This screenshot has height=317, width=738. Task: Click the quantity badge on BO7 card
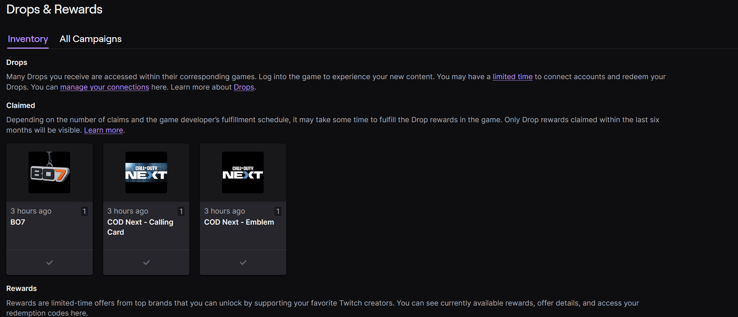pos(84,211)
